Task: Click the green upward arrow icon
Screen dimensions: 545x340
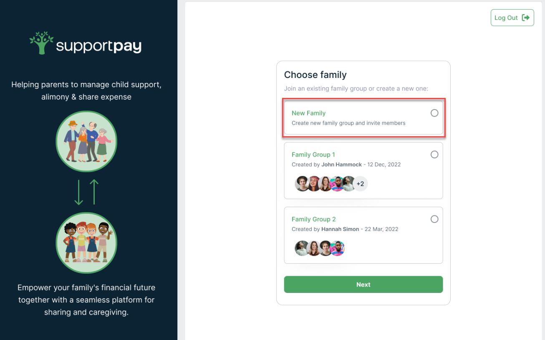Action: [94, 192]
